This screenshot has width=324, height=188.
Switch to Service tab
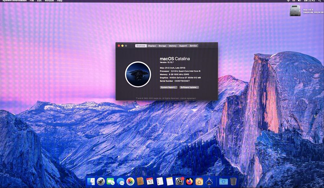(x=193, y=46)
